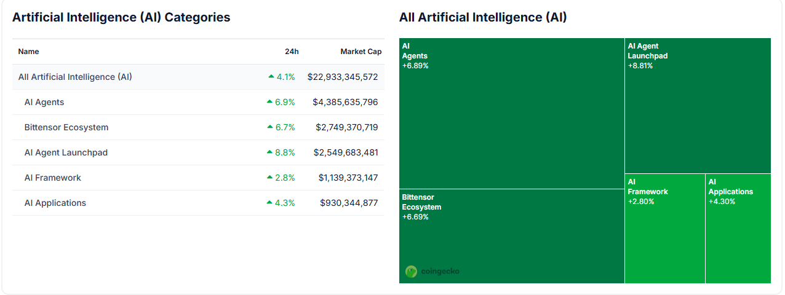
Task: Click AI Applications in the table
Action: pyautogui.click(x=55, y=203)
